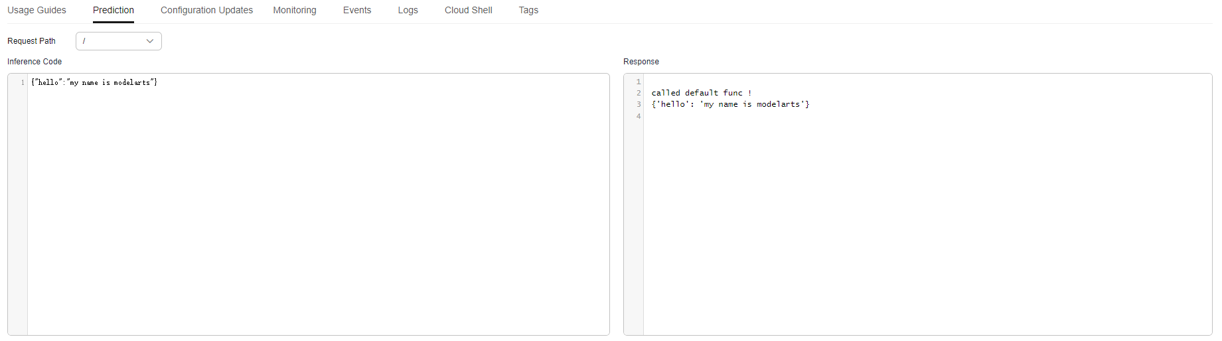Click the Response label
The width and height of the screenshot is (1222, 341).
641,62
